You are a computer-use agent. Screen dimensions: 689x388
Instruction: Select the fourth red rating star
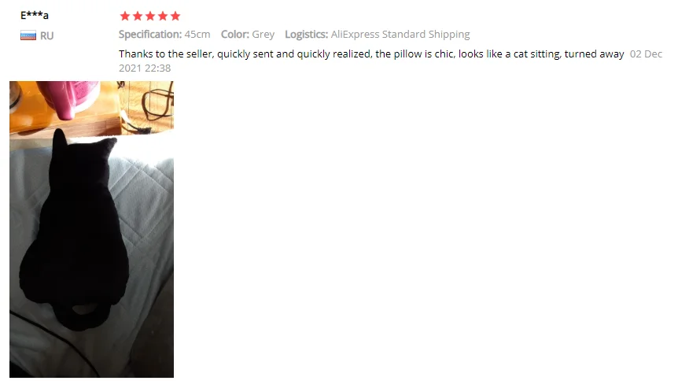pyautogui.click(x=163, y=17)
